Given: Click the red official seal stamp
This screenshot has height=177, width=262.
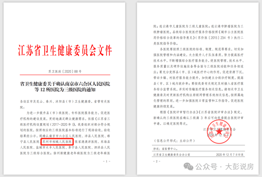Looking at the screenshot, I should point(220,132).
